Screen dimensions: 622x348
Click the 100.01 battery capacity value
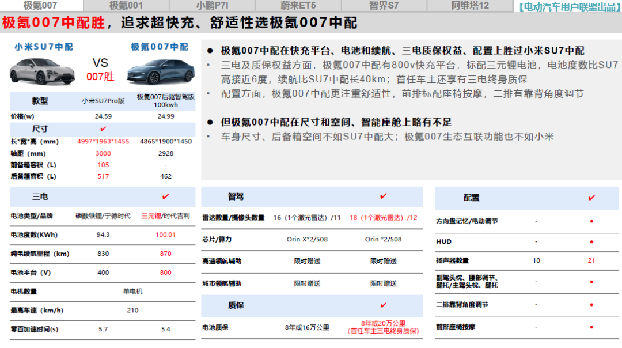pyautogui.click(x=165, y=234)
